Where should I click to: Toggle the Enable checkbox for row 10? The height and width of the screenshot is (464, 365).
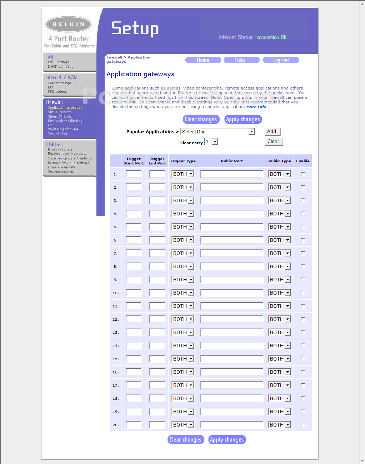pos(303,293)
